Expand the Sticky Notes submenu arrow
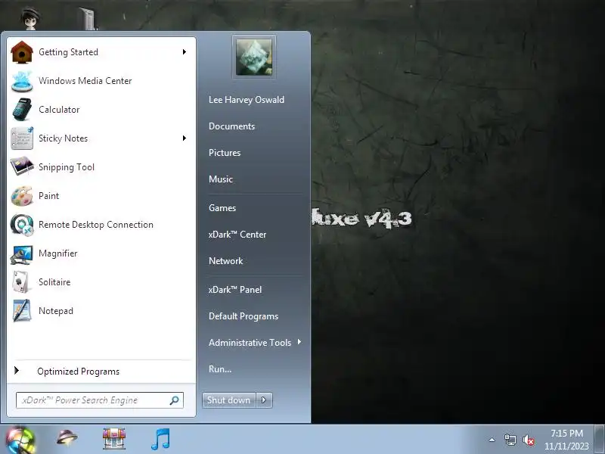The width and height of the screenshot is (605, 454). 185,138
